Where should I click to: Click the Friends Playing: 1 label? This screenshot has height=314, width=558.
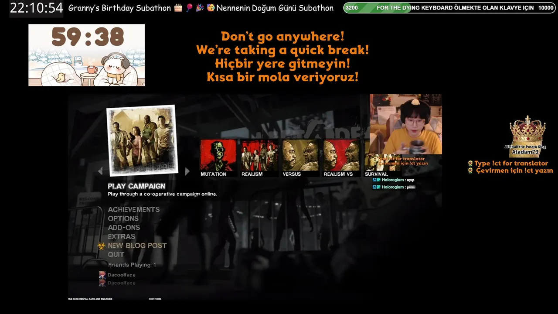132,265
